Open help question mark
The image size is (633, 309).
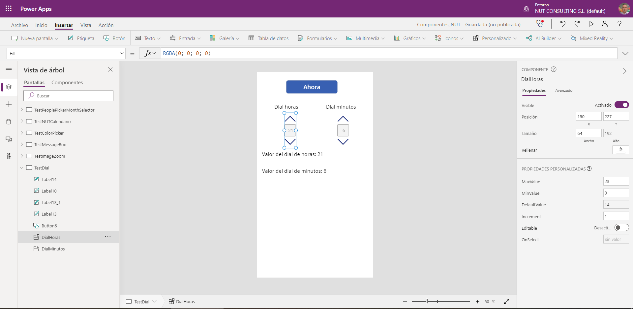click(x=619, y=24)
